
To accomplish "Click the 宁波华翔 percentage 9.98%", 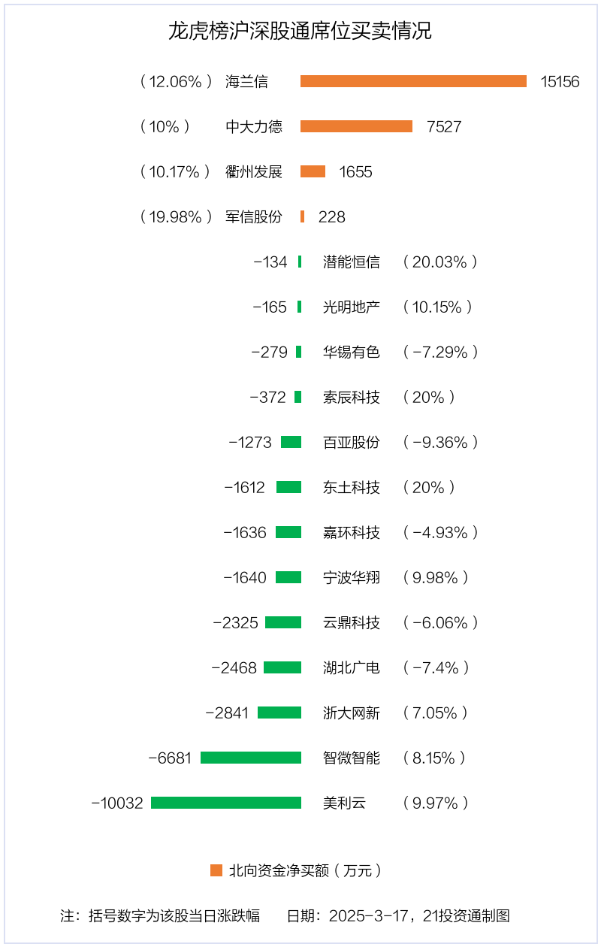I will point(436,577).
